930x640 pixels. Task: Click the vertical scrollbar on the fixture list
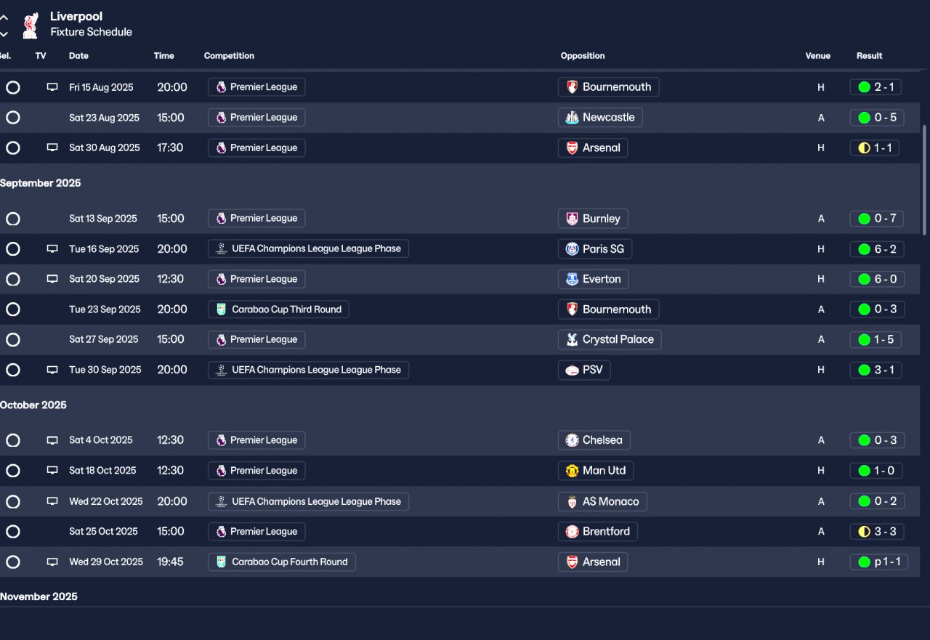coord(924,179)
